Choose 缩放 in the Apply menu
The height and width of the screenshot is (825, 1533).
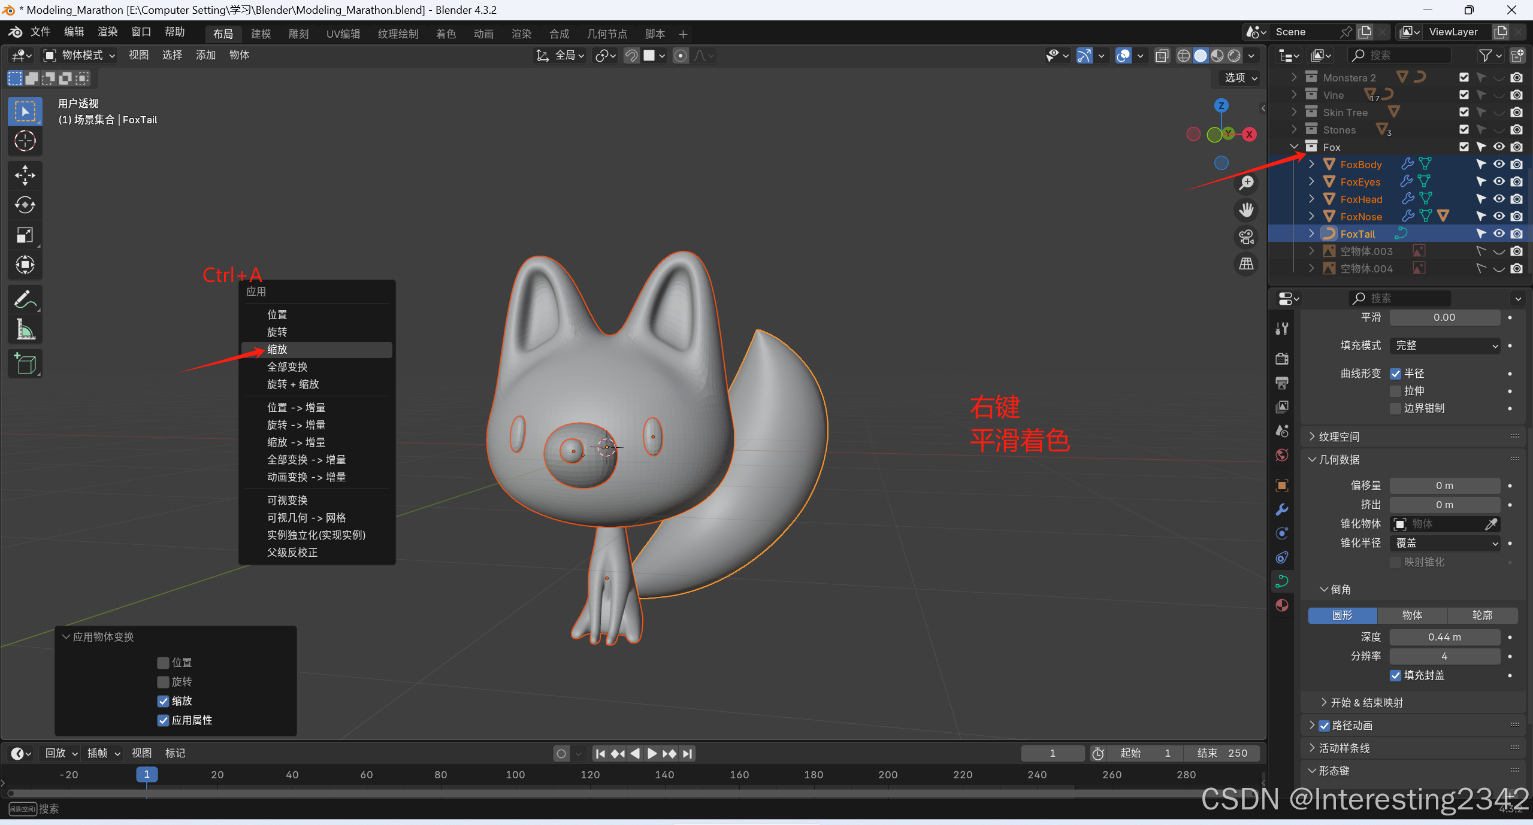(x=277, y=350)
